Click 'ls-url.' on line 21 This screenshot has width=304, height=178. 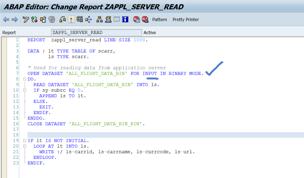(x=185, y=152)
